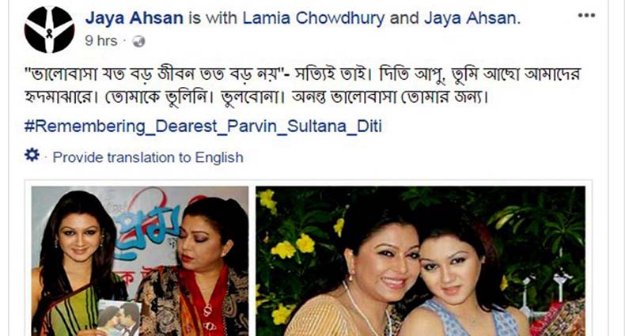The width and height of the screenshot is (625, 336).
Task: Open tagged Lamia Chowdhury profile
Action: pos(314,18)
